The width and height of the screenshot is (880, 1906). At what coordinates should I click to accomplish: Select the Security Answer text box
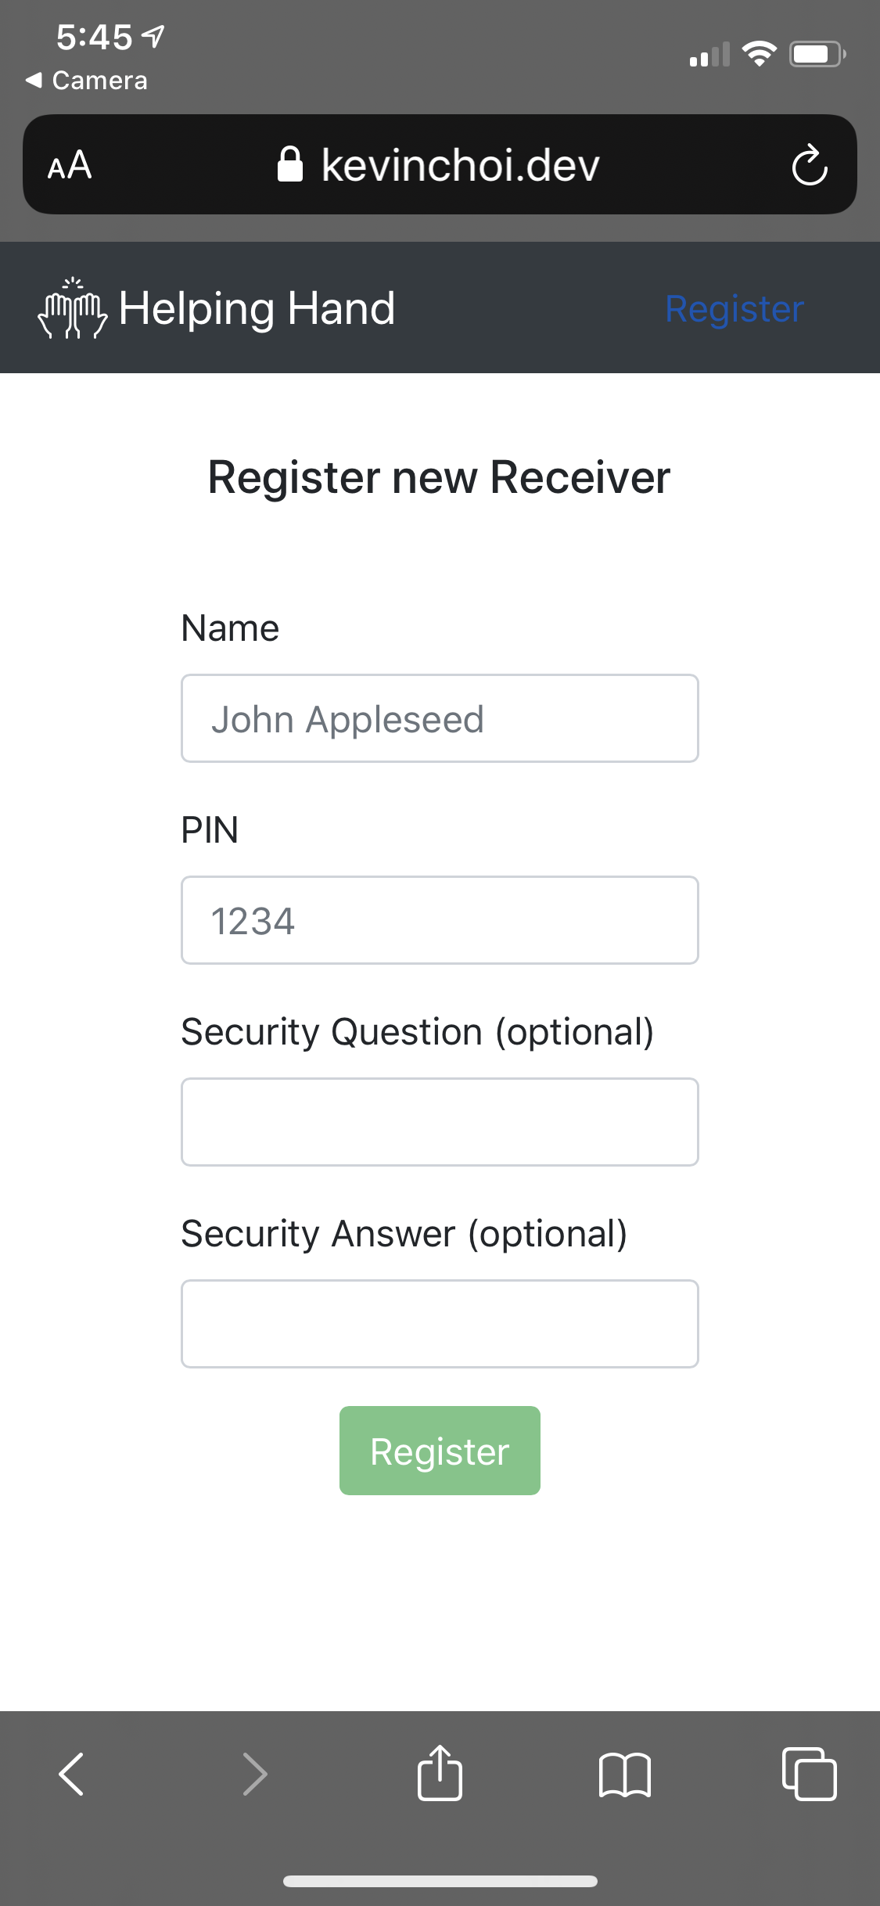440,1324
